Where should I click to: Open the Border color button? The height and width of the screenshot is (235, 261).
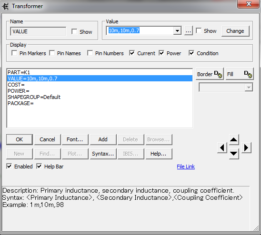pos(210,74)
